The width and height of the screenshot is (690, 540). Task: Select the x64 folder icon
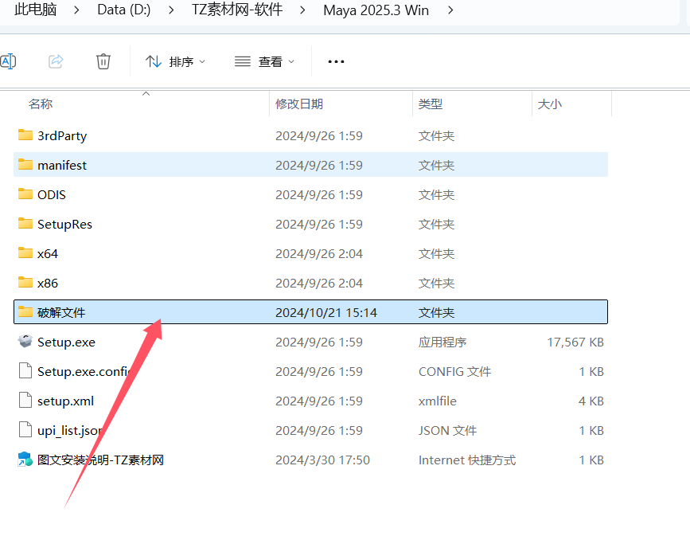coord(25,252)
